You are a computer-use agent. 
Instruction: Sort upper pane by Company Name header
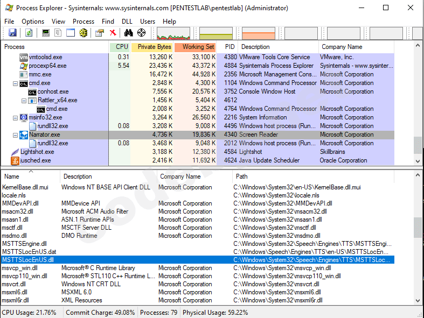[357, 47]
